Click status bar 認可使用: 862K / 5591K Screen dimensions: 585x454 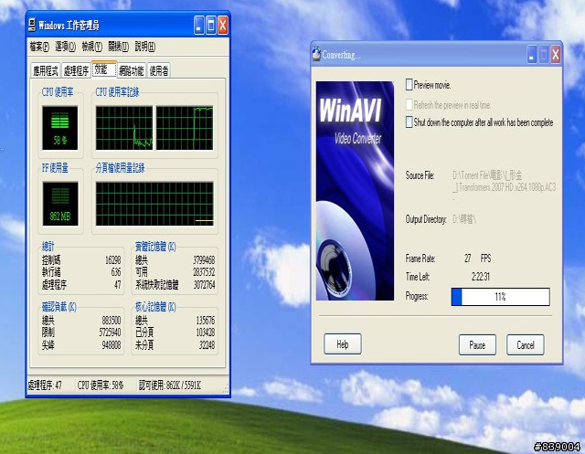(170, 385)
